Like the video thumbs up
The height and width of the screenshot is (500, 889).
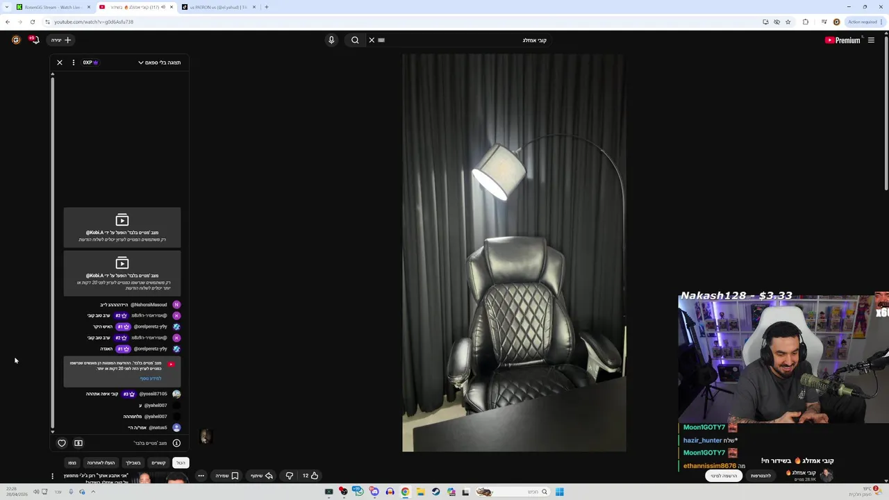tap(310, 476)
